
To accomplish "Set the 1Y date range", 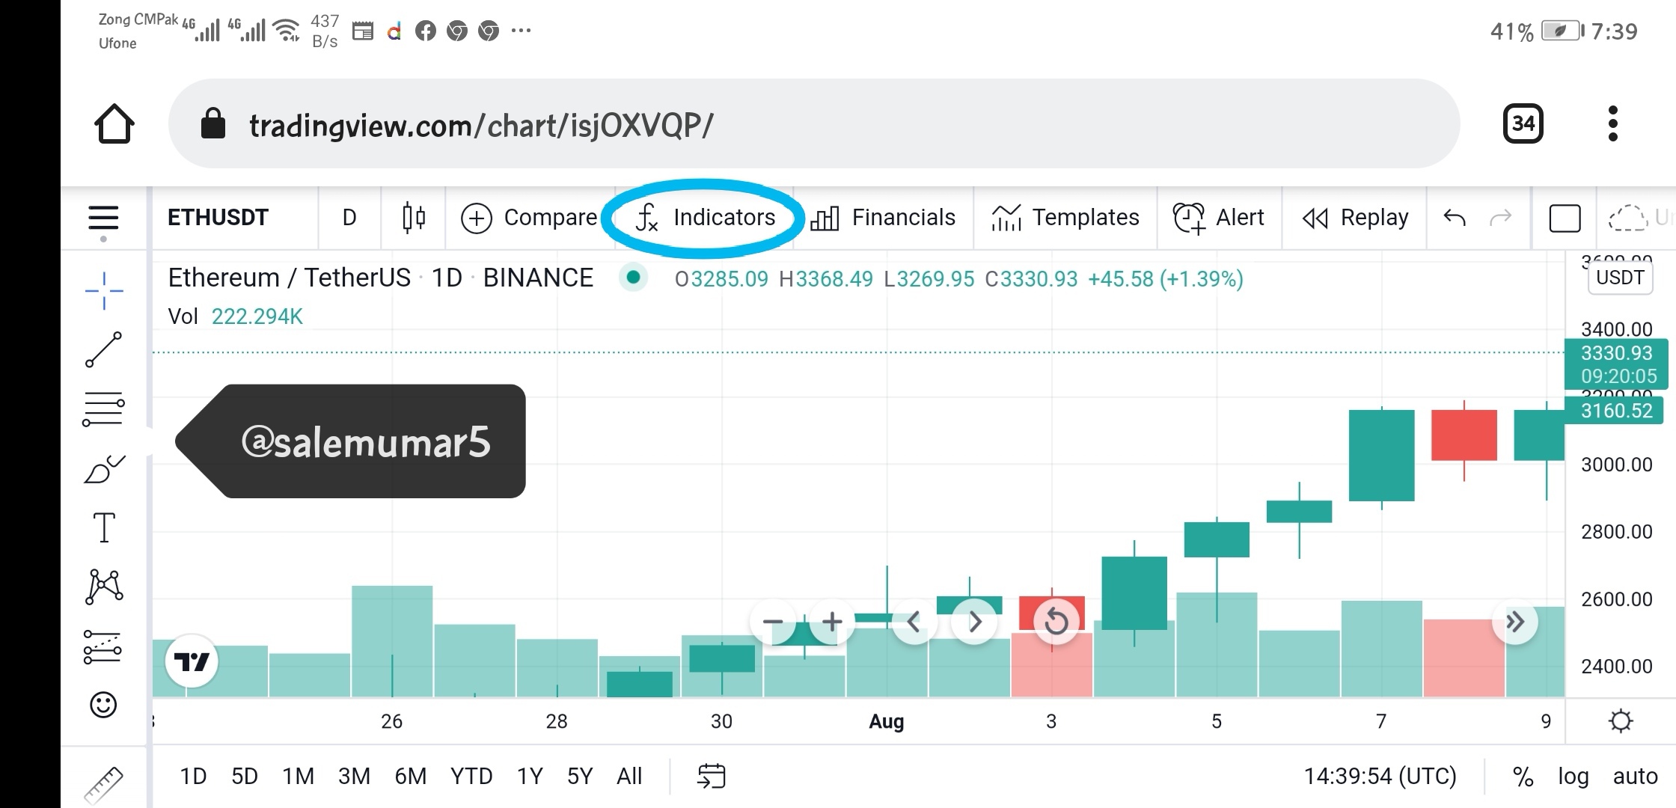I will click(530, 777).
